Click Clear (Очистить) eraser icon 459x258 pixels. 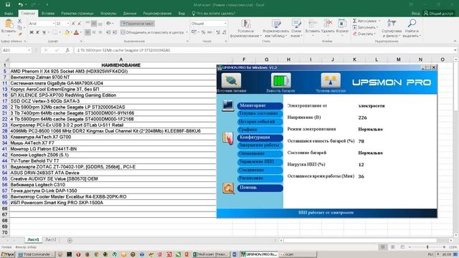pos(354,34)
